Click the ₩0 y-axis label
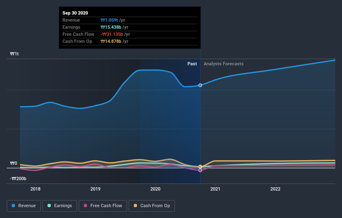Image resolution: width=342 pixels, height=218 pixels. pyautogui.click(x=13, y=163)
